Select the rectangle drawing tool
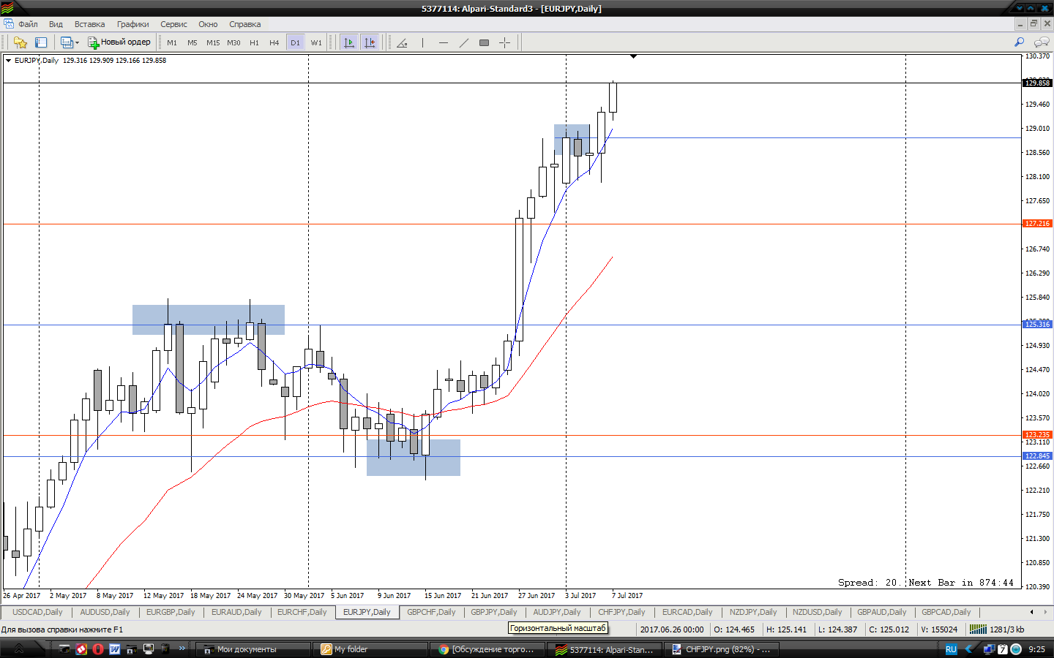Viewport: 1054px width, 658px height. pyautogui.click(x=484, y=42)
